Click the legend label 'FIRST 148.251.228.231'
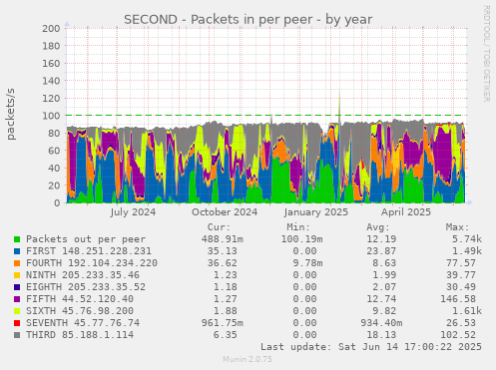The image size is (496, 370). click(x=89, y=251)
